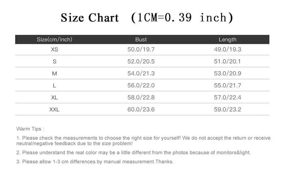
Task: Click the Warm Tips heading
Action: click(x=30, y=129)
